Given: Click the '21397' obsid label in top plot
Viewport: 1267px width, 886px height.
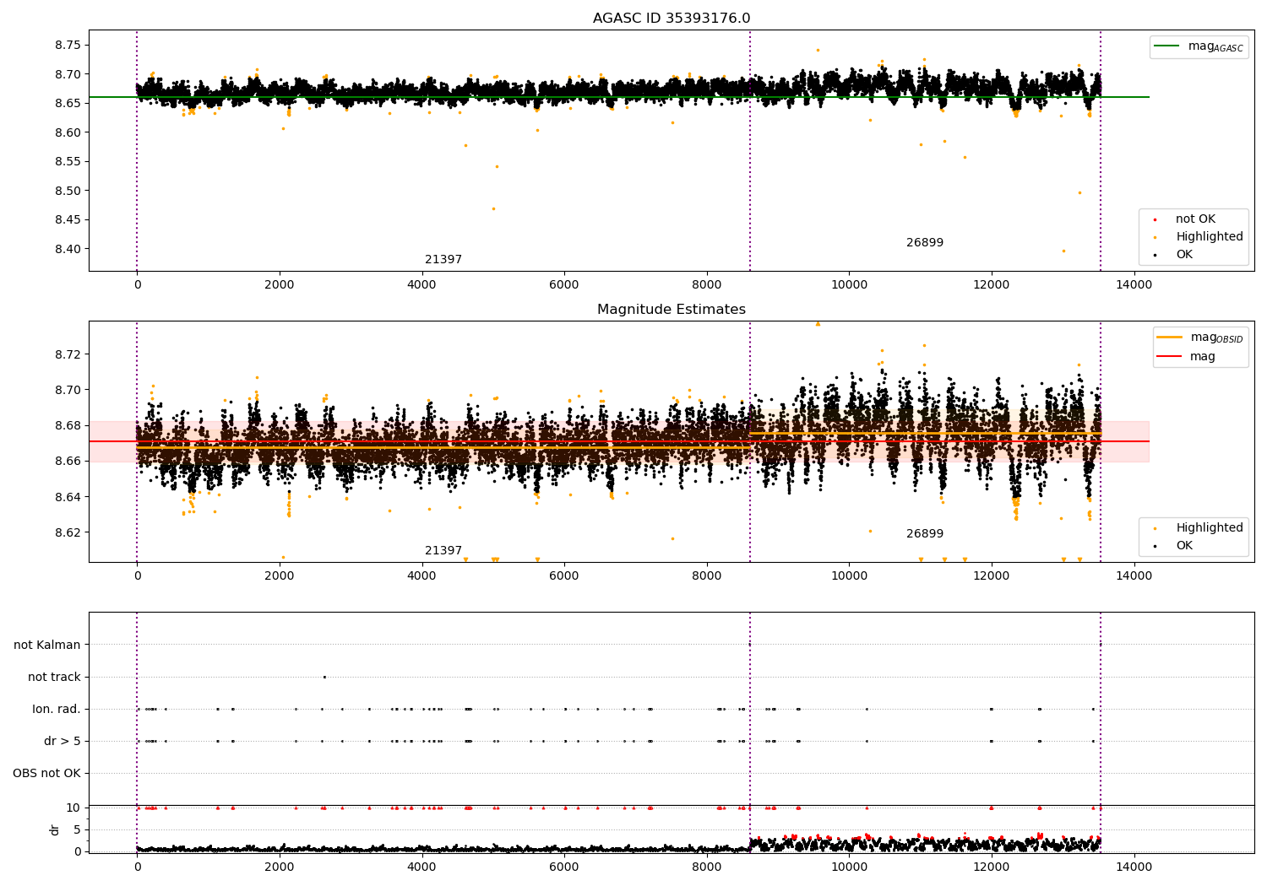Looking at the screenshot, I should (443, 260).
